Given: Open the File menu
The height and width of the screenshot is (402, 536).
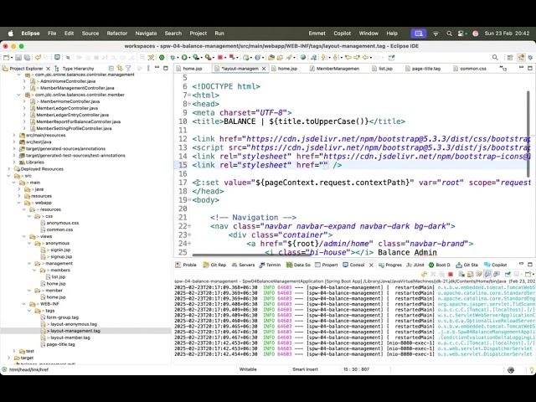Looking at the screenshot, I should 52,33.
